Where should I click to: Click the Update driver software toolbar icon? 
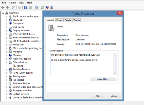coord(42,8)
